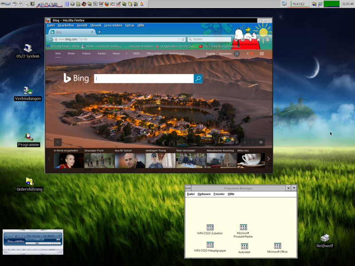The height and width of the screenshot is (266, 355).
Task: Go to next Bing background image
Action: point(252,142)
